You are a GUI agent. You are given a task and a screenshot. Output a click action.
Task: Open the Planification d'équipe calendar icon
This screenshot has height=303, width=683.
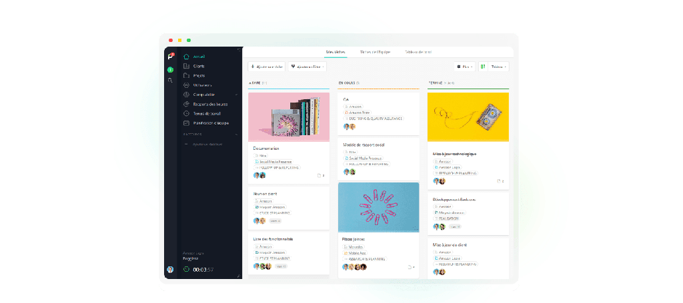(187, 123)
